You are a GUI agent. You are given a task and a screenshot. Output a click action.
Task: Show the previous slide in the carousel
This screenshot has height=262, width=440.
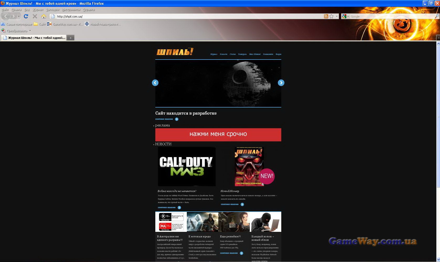155,83
